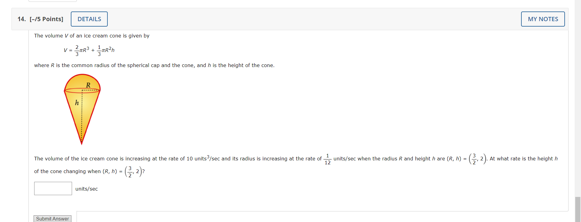
Task: Click the Submit Answer button
Action: pyautogui.click(x=52, y=218)
